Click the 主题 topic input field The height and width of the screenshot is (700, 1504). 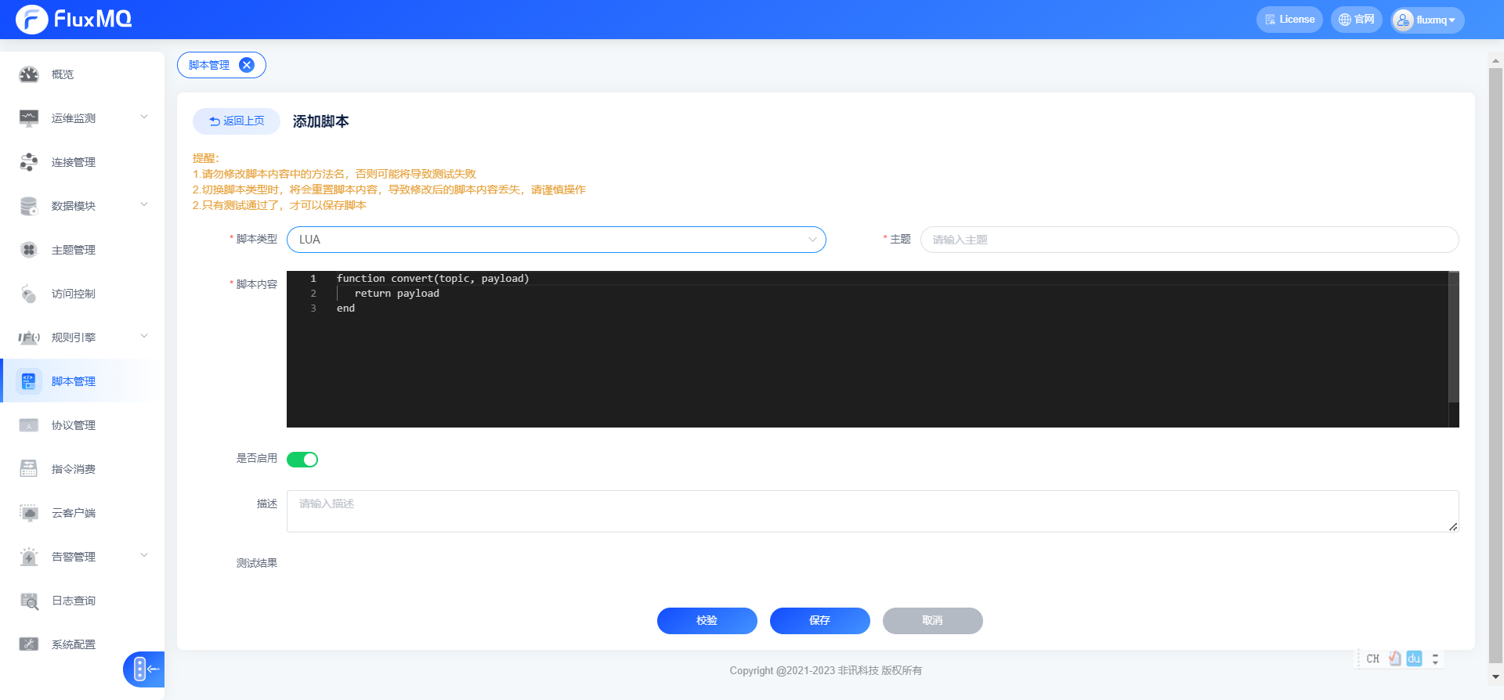(1189, 240)
